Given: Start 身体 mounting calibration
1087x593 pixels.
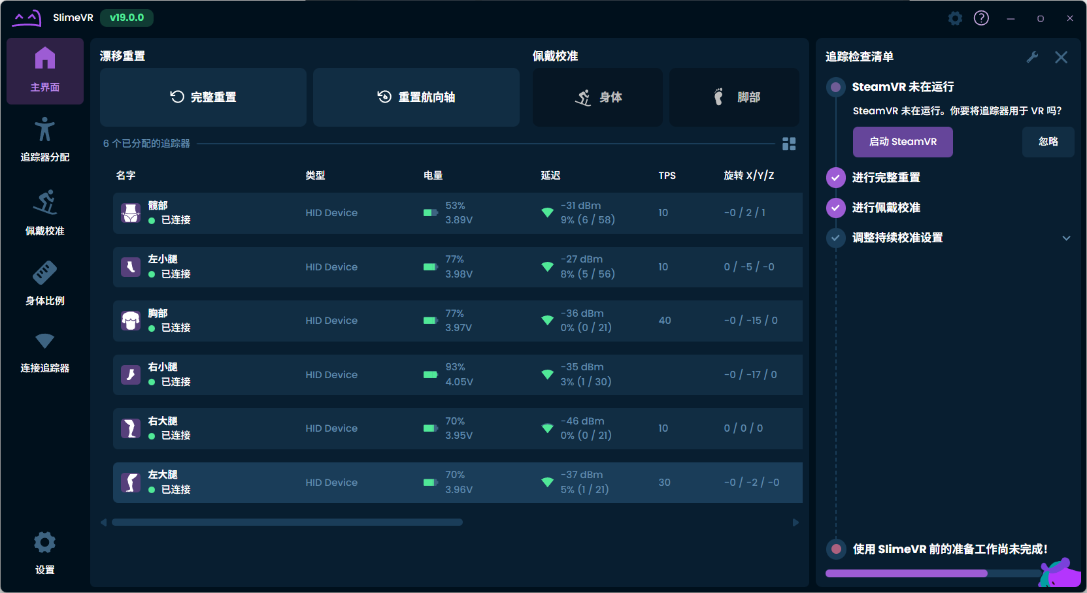Looking at the screenshot, I should tap(597, 97).
